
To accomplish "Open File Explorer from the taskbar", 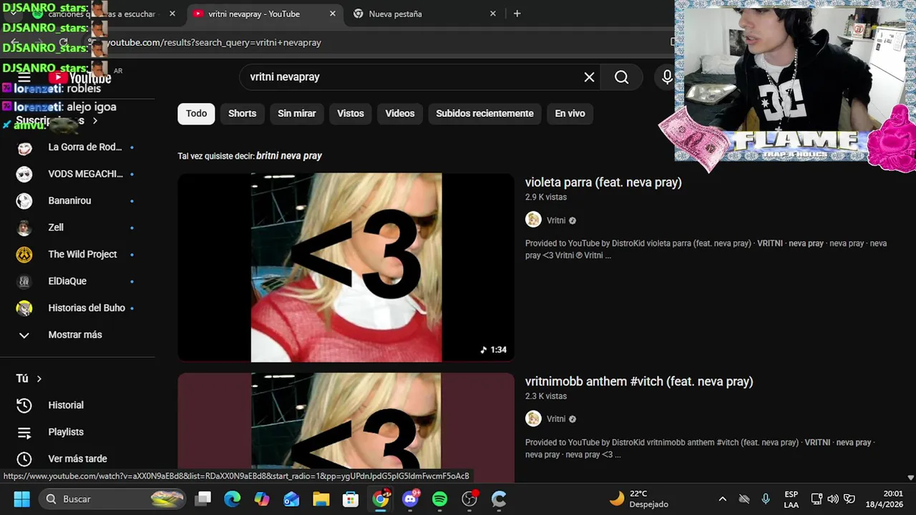I will click(321, 499).
